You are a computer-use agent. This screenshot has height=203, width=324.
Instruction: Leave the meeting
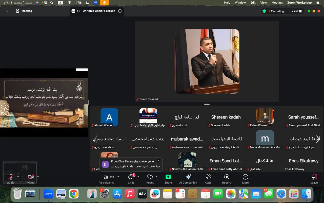coord(314,179)
